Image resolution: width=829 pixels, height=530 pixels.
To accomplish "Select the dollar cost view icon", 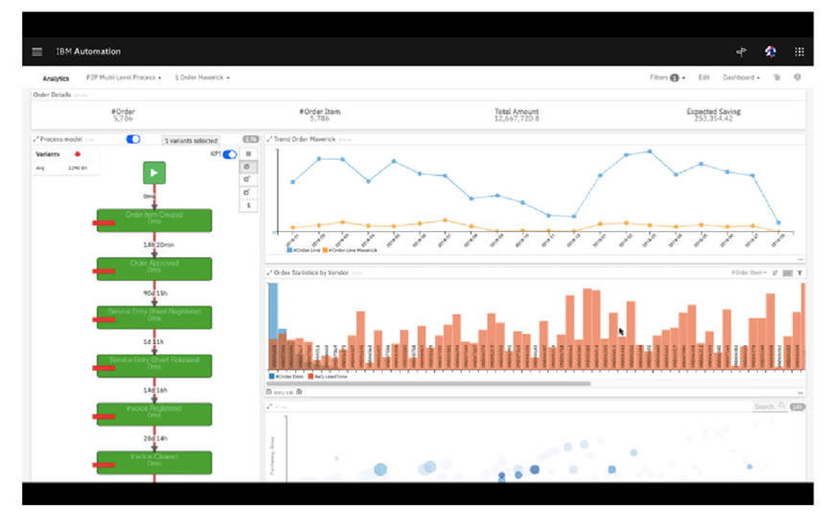I will (x=248, y=205).
